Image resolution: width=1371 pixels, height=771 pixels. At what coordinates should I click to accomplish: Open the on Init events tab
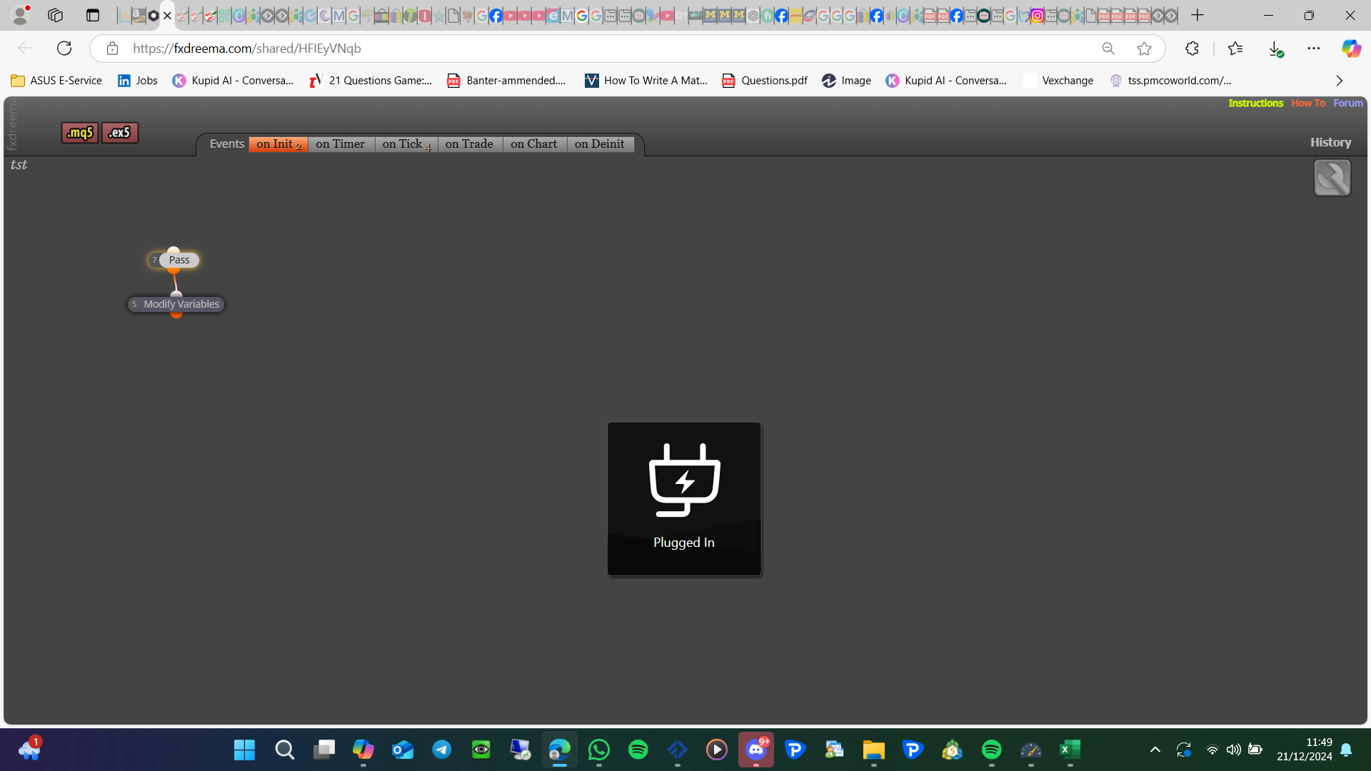point(278,144)
